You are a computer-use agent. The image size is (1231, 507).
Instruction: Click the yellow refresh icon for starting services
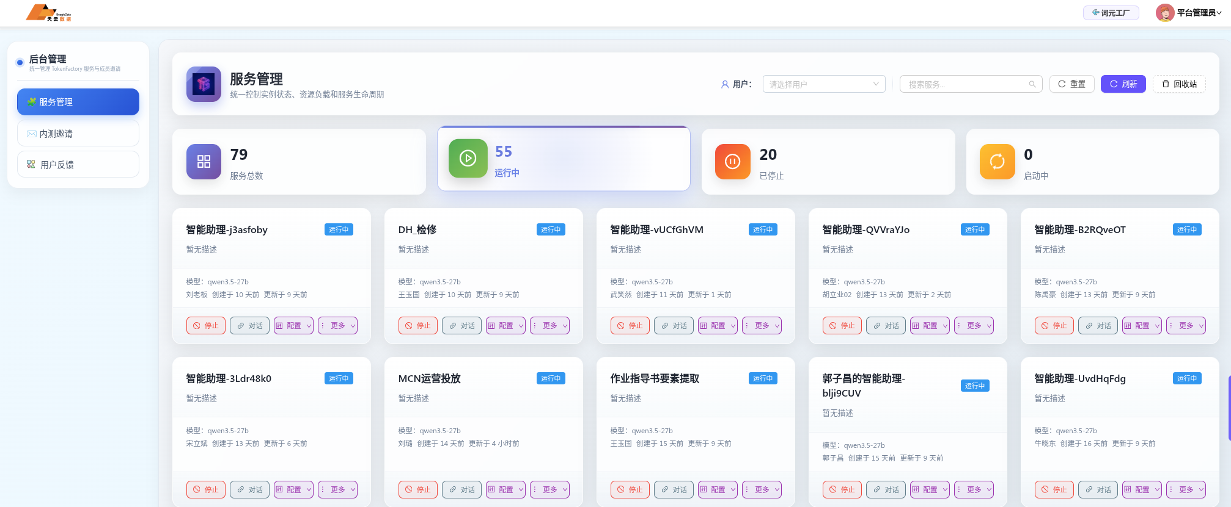click(x=997, y=162)
